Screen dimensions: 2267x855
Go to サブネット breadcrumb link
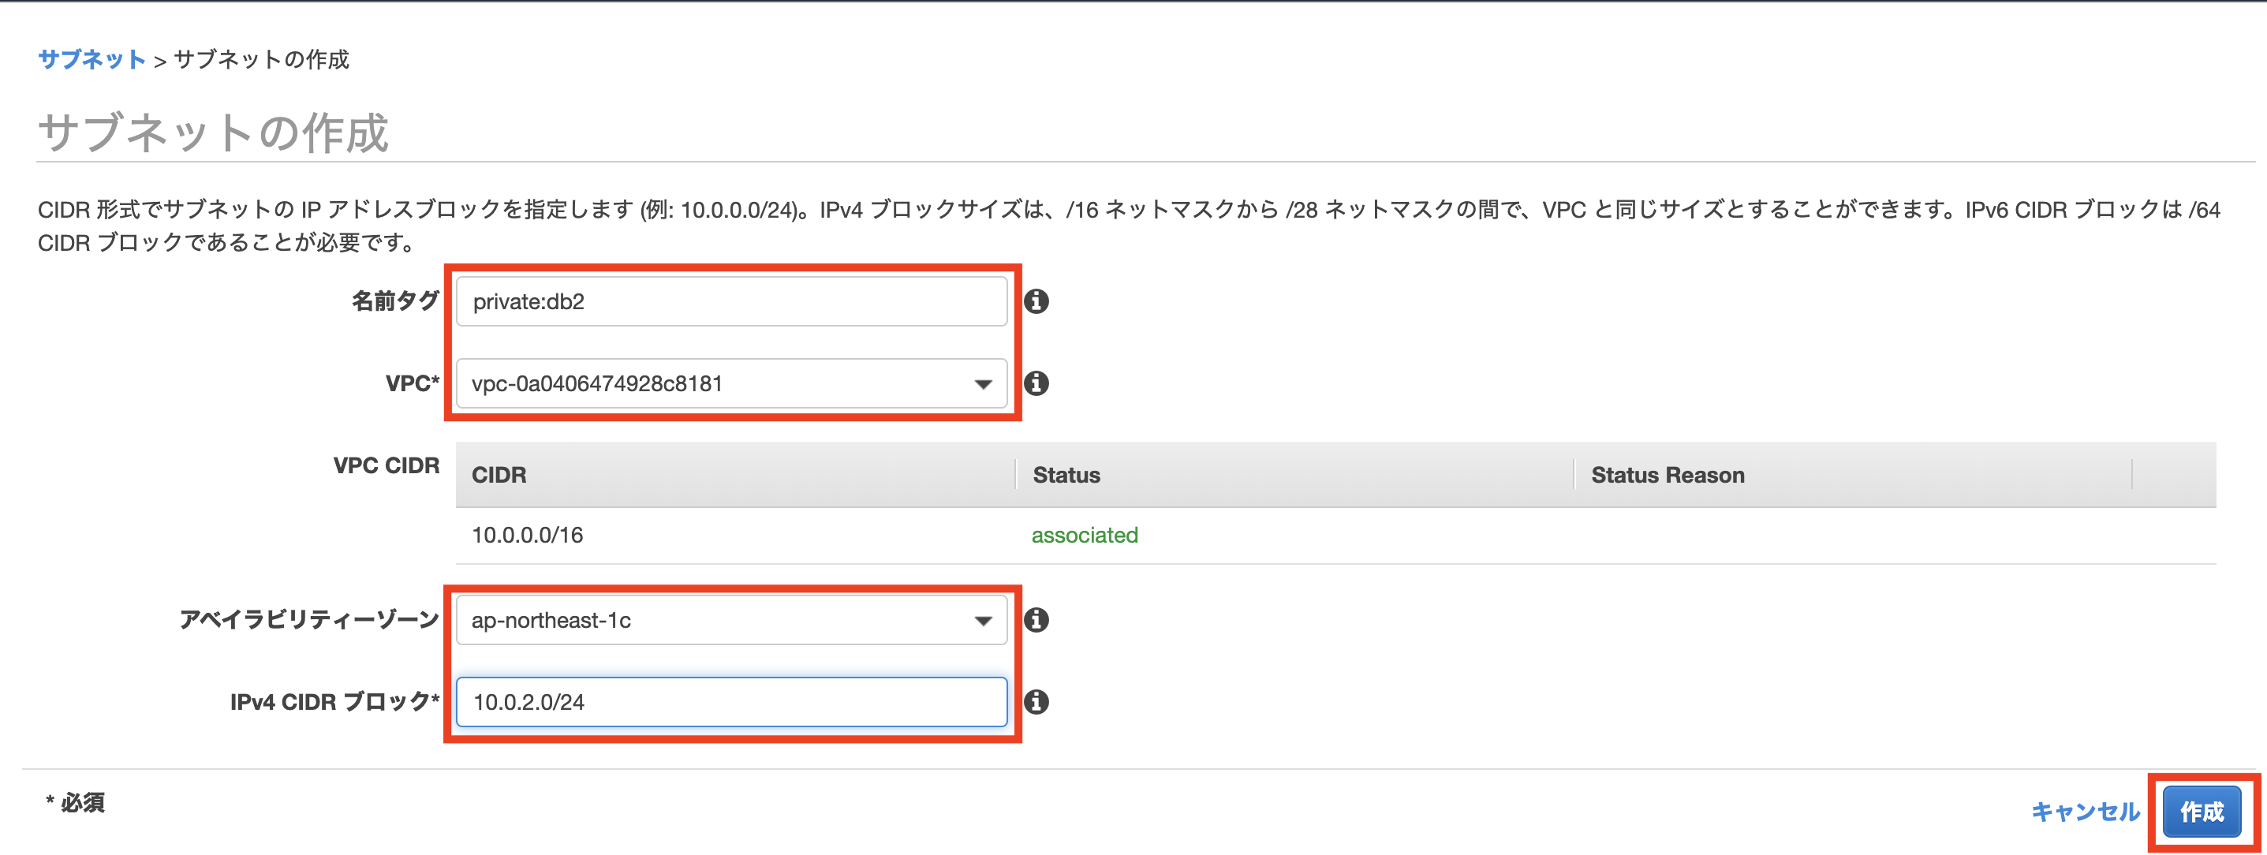tap(92, 60)
